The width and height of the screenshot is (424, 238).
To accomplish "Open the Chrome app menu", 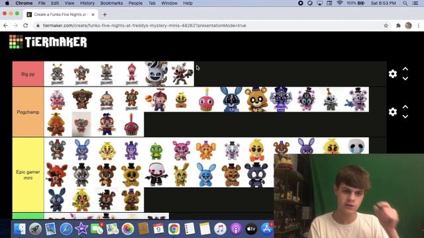I will coord(24,3).
